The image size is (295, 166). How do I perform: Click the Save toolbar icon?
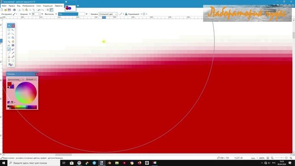coord(9,10)
